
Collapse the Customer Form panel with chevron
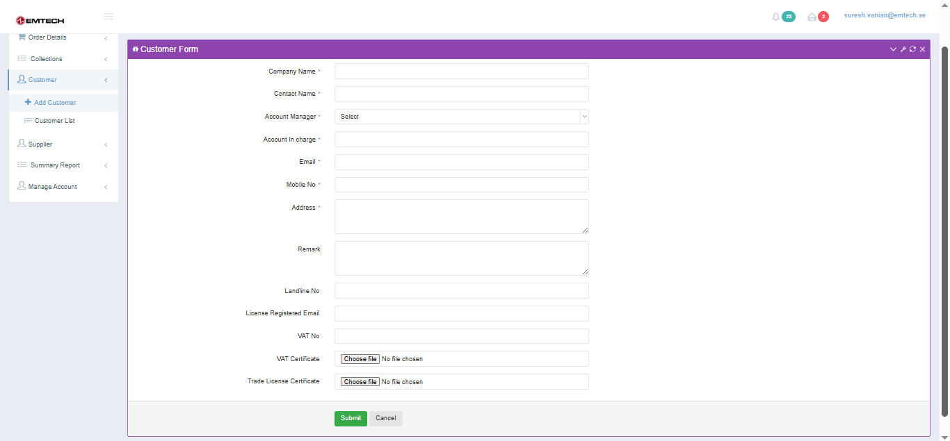click(x=893, y=49)
